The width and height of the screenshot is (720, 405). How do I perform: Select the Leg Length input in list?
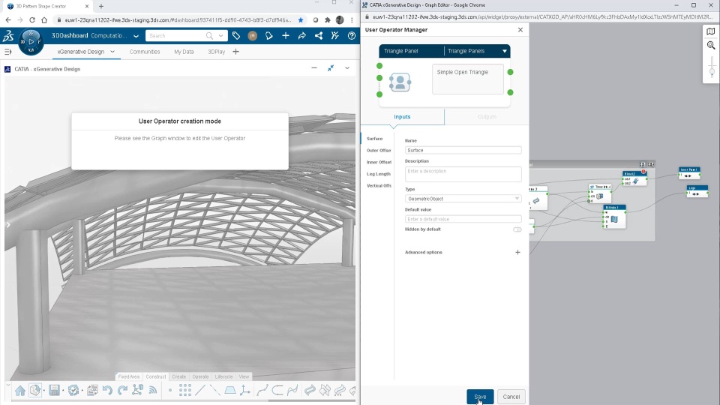coord(378,174)
